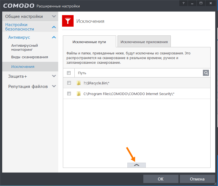Select C:\Program Files\COMODO\COMODO Internet Security\* text

coord(129,94)
